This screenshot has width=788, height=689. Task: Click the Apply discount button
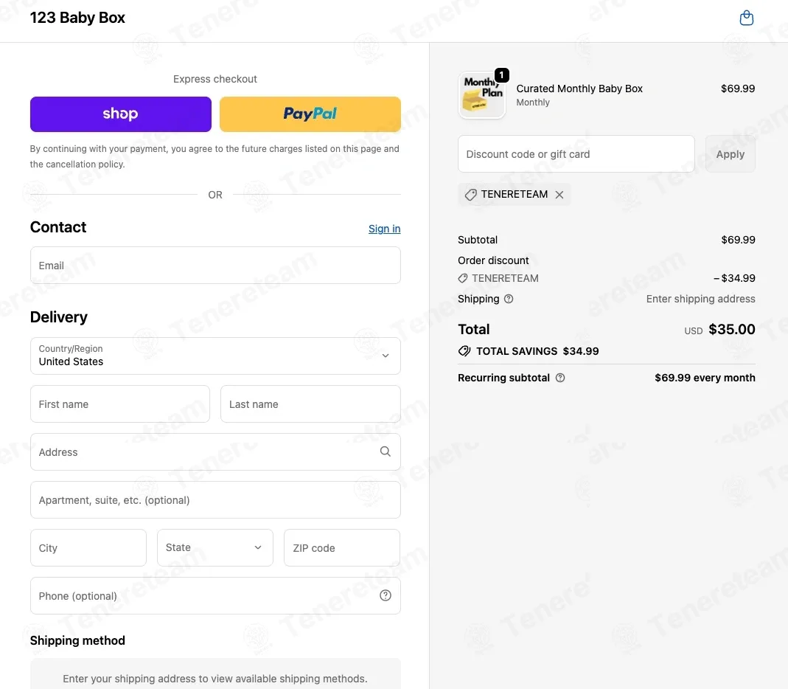(x=731, y=154)
